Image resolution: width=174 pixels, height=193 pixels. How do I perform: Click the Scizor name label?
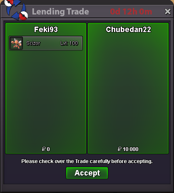point(33,43)
